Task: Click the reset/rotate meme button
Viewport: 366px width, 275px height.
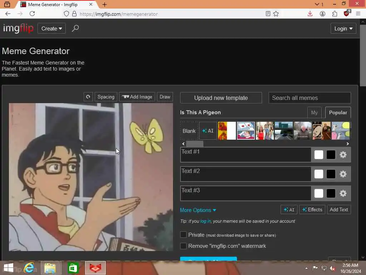Action: point(88,97)
